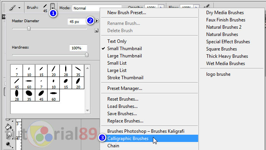This screenshot has width=266, height=150.
Task: Load Square Brushes set
Action: click(222, 49)
